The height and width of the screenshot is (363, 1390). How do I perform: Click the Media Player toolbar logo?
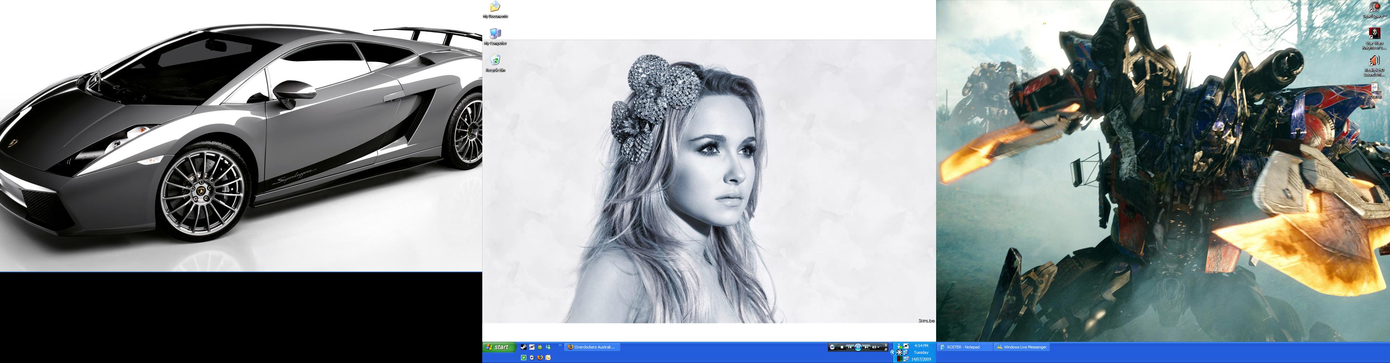(x=832, y=347)
